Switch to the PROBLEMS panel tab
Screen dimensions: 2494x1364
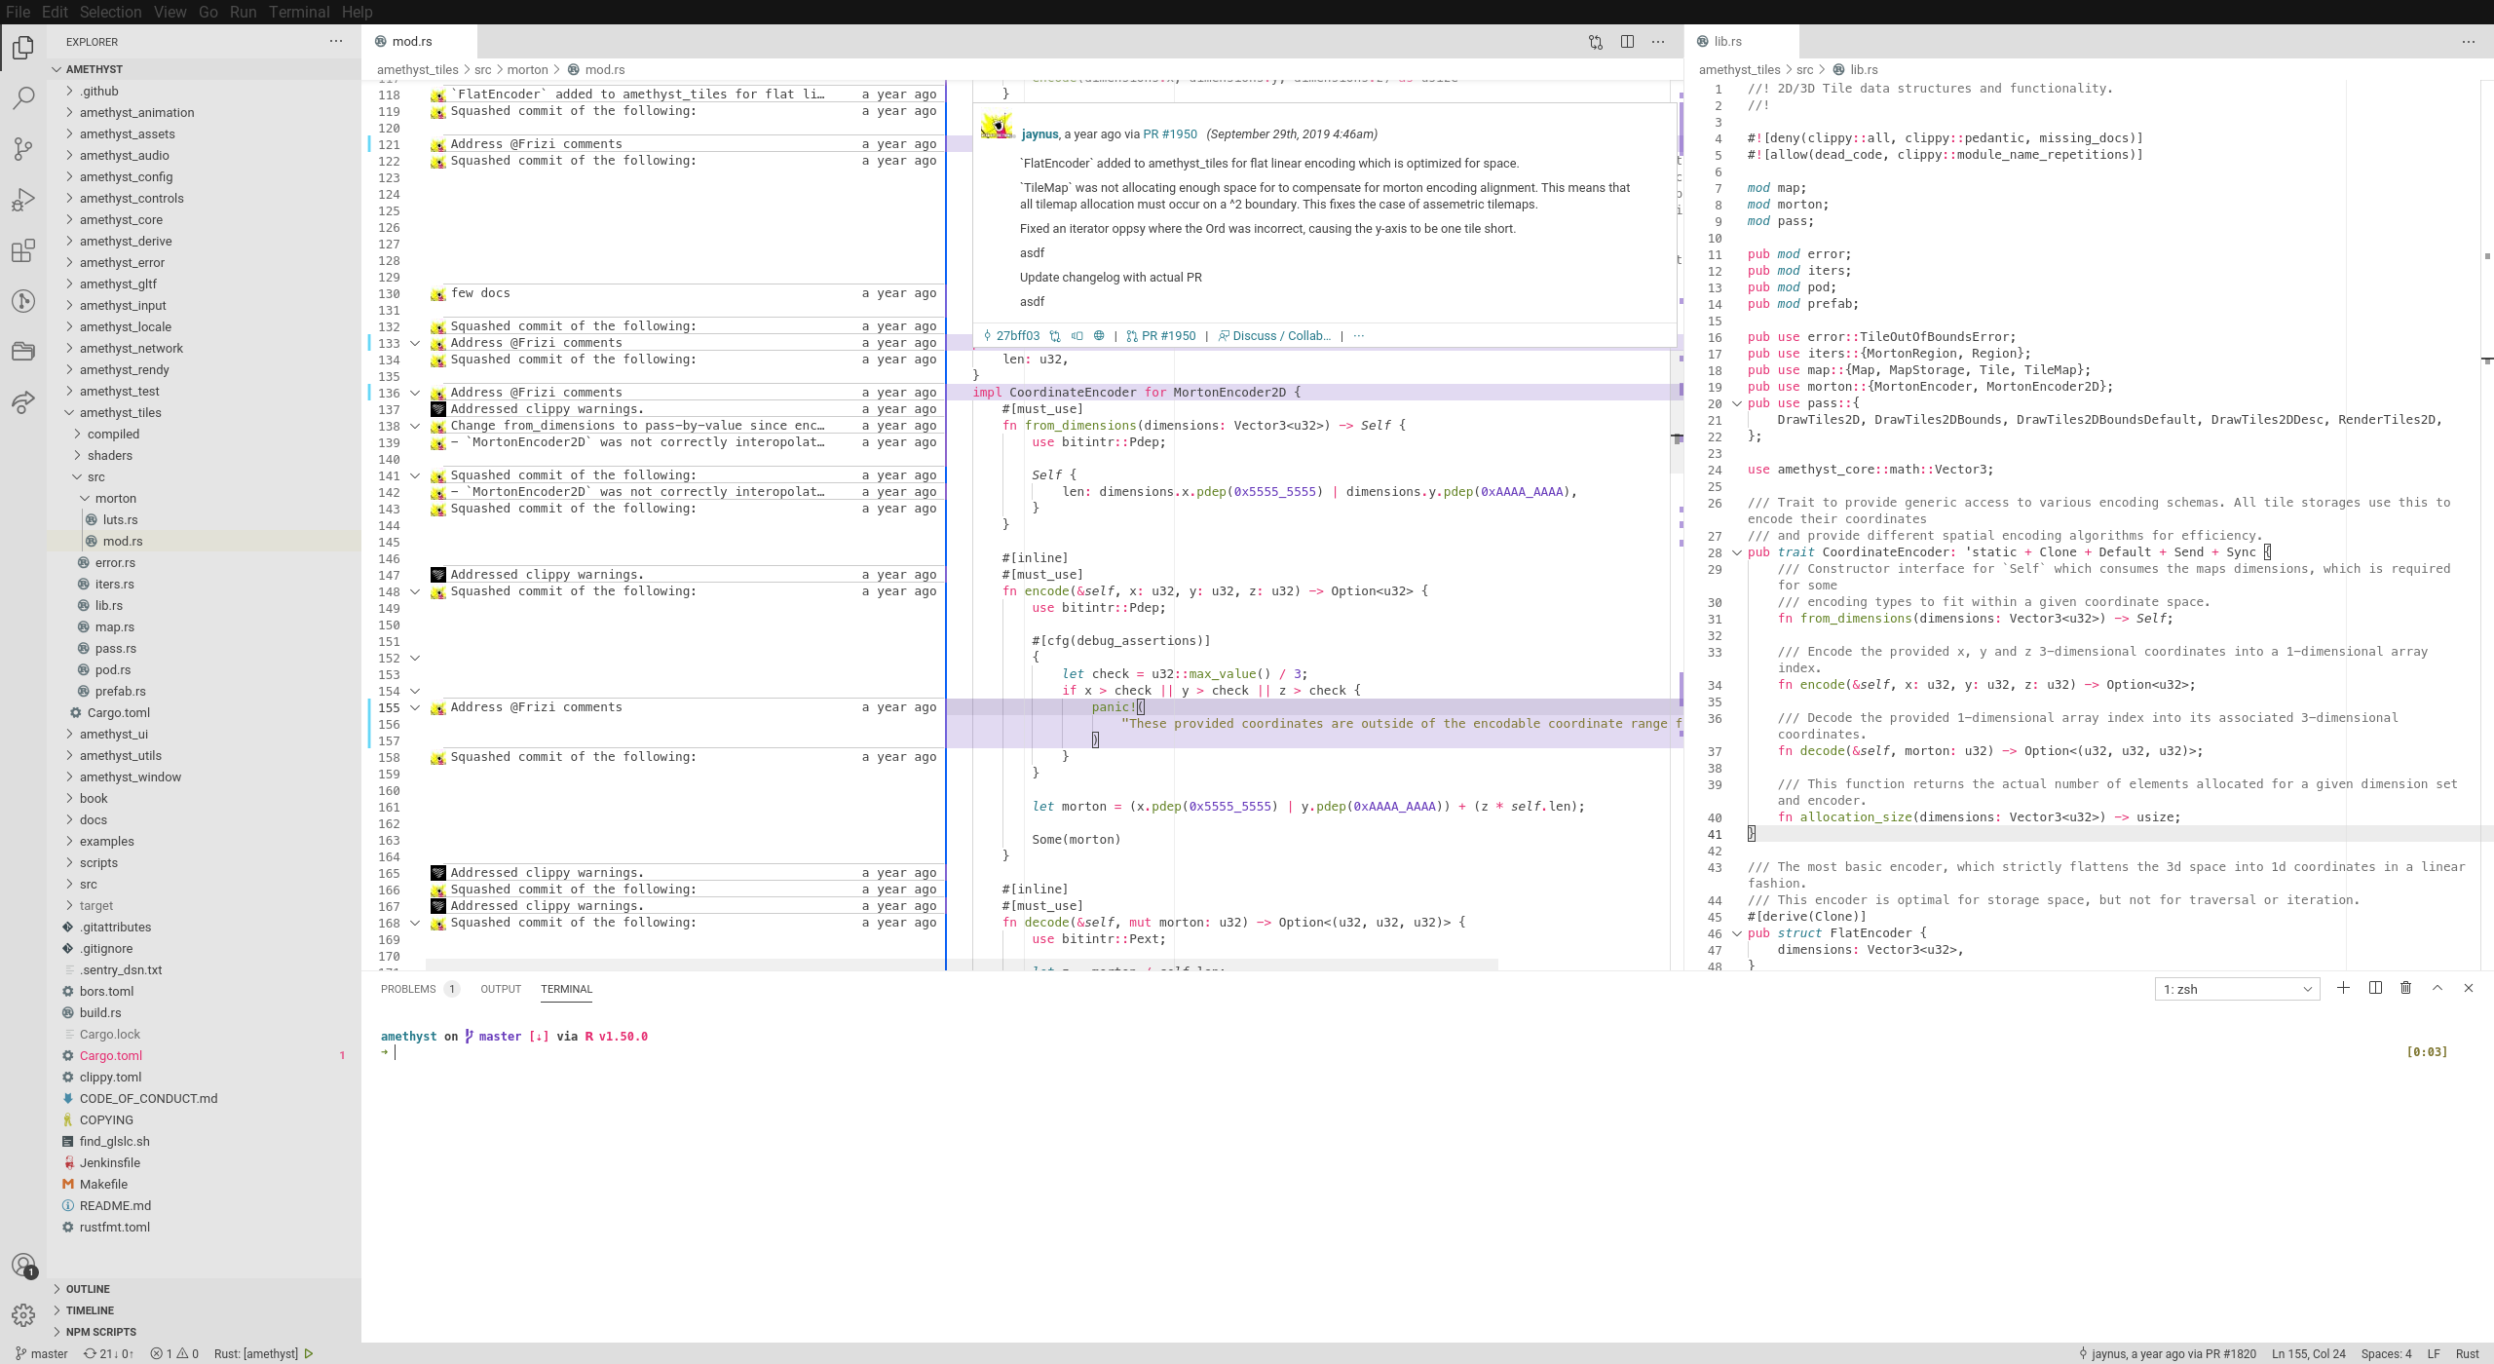coord(408,989)
